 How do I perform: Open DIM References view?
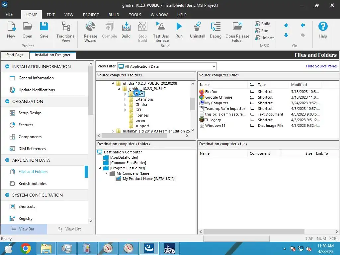(32, 148)
